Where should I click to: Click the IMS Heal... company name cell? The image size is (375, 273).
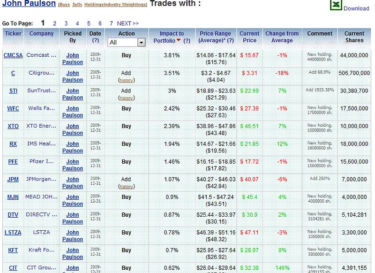pos(41,144)
